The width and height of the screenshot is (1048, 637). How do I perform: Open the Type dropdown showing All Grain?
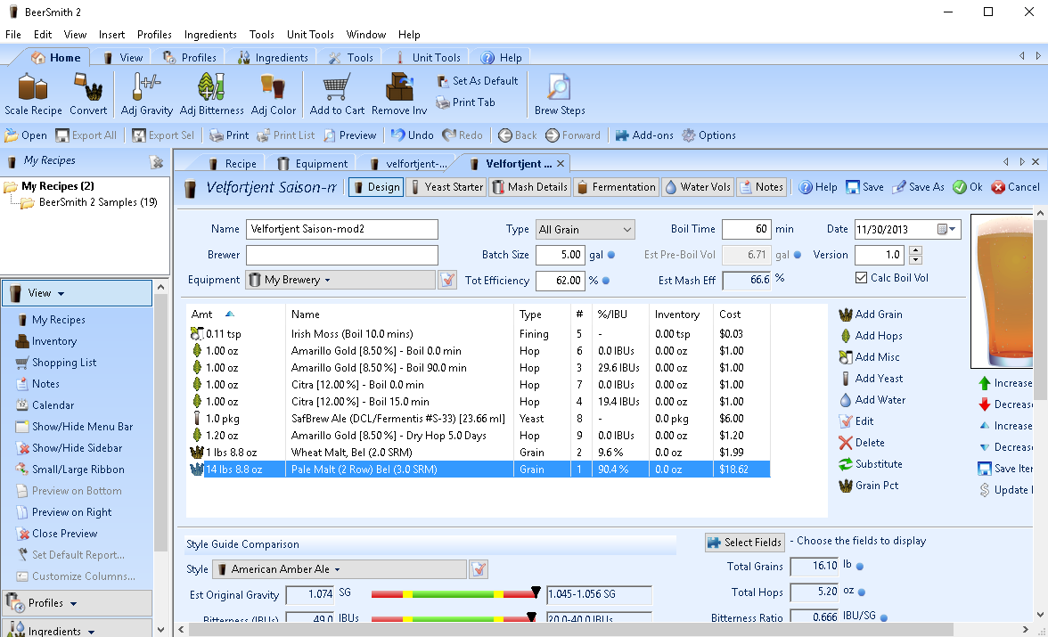pyautogui.click(x=585, y=230)
